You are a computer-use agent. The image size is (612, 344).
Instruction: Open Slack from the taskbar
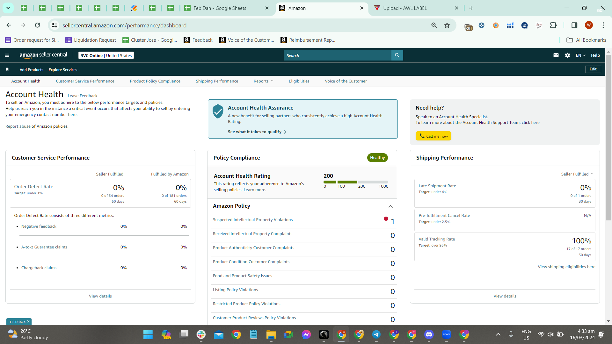[201, 334]
